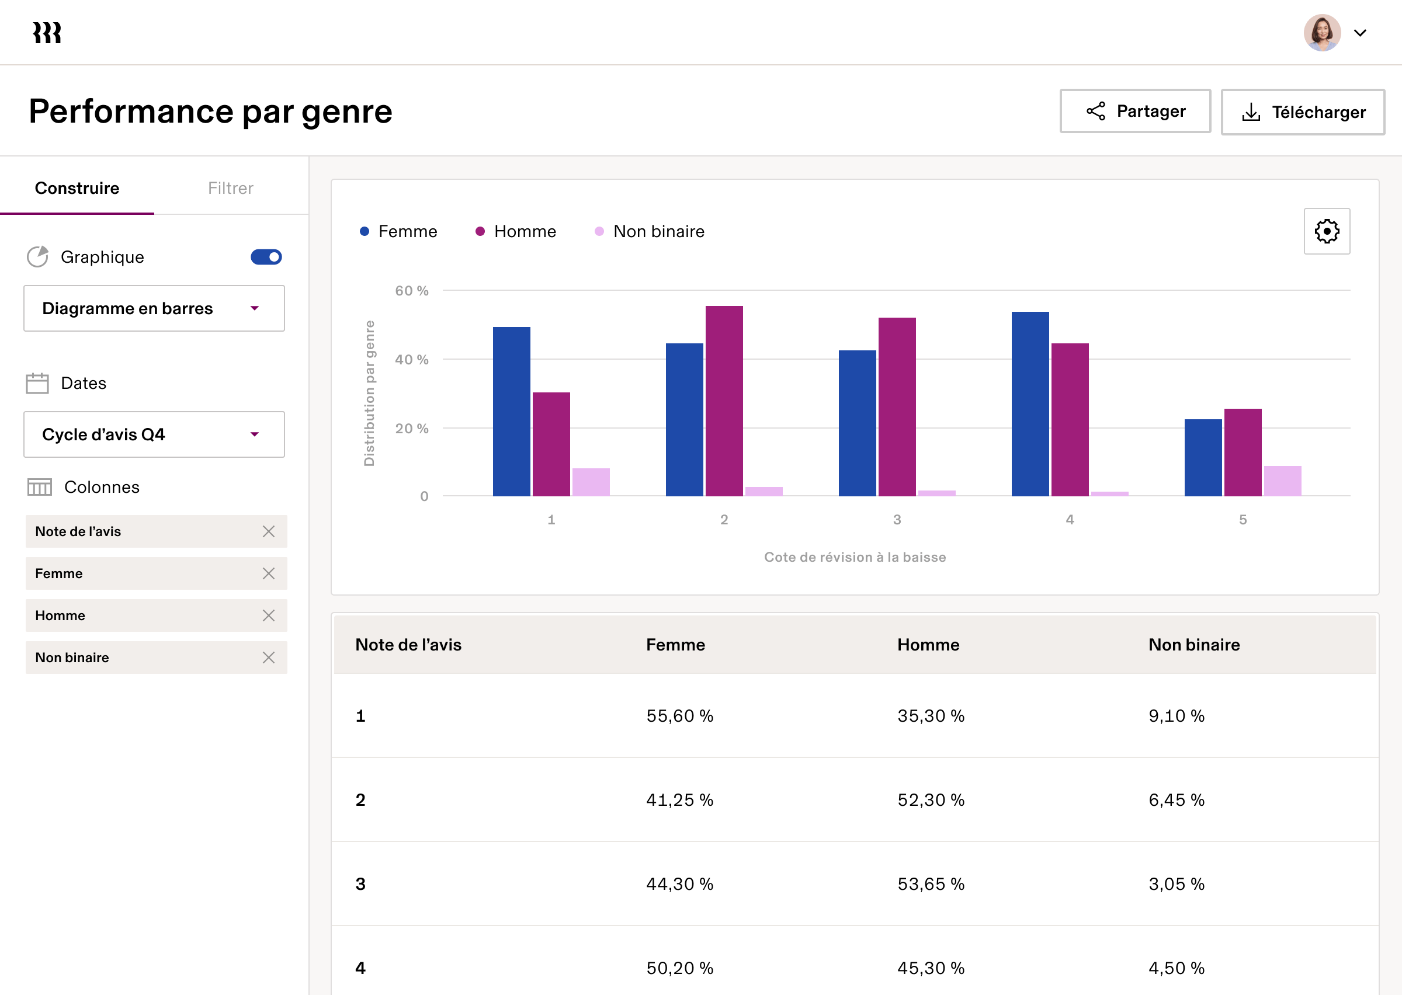
Task: Click the Graphique pie chart icon
Action: (x=37, y=258)
